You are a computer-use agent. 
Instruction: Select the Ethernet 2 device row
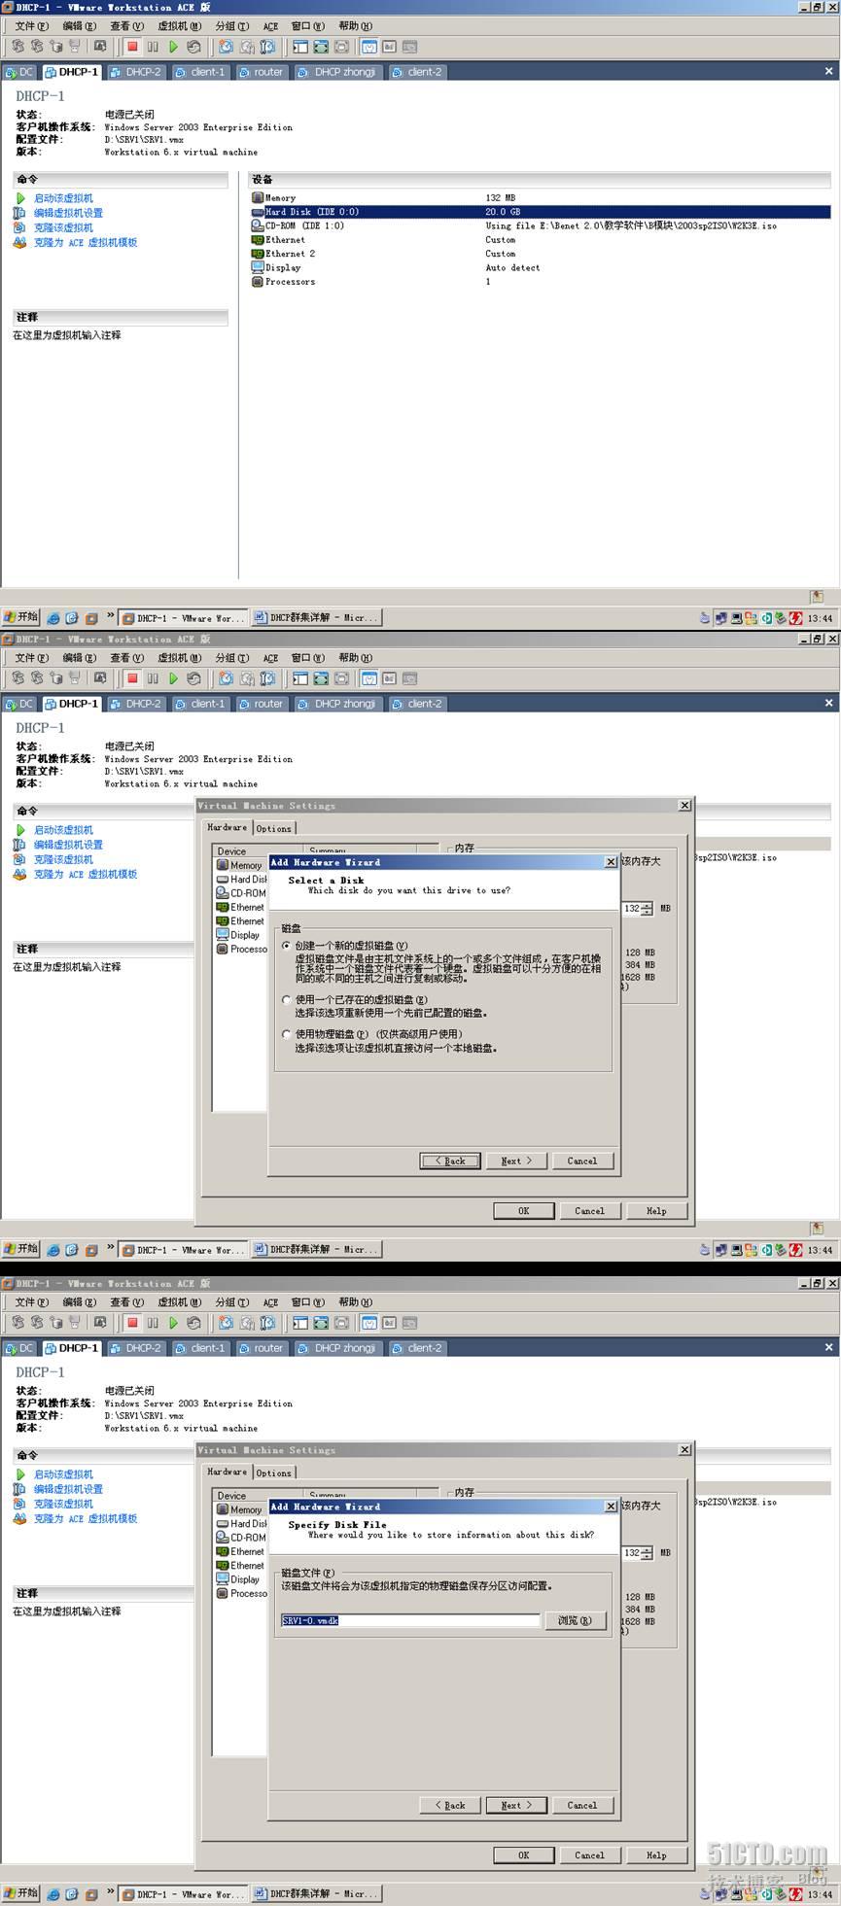coord(541,254)
